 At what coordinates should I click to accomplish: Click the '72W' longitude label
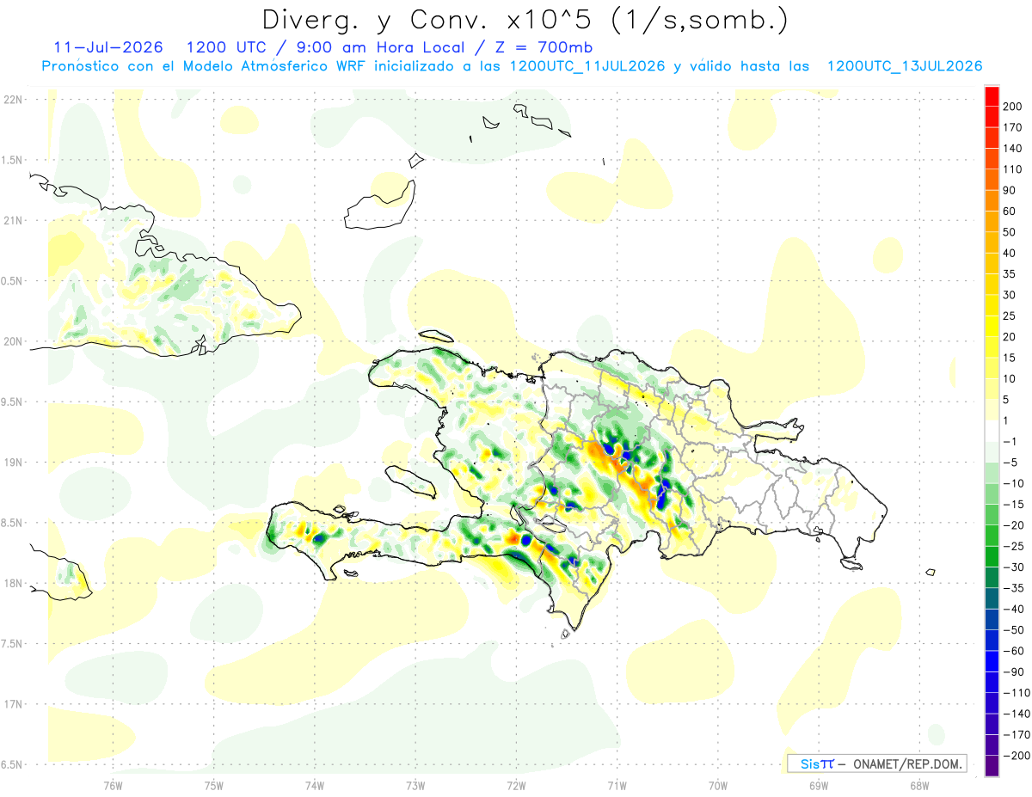point(516,784)
